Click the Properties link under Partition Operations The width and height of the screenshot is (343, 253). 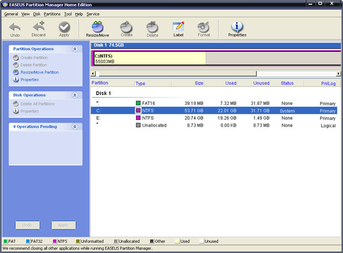[30, 80]
